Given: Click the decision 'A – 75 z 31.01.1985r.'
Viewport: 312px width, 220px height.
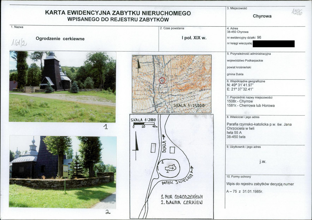Looking at the screenshot, I should coord(245,192).
